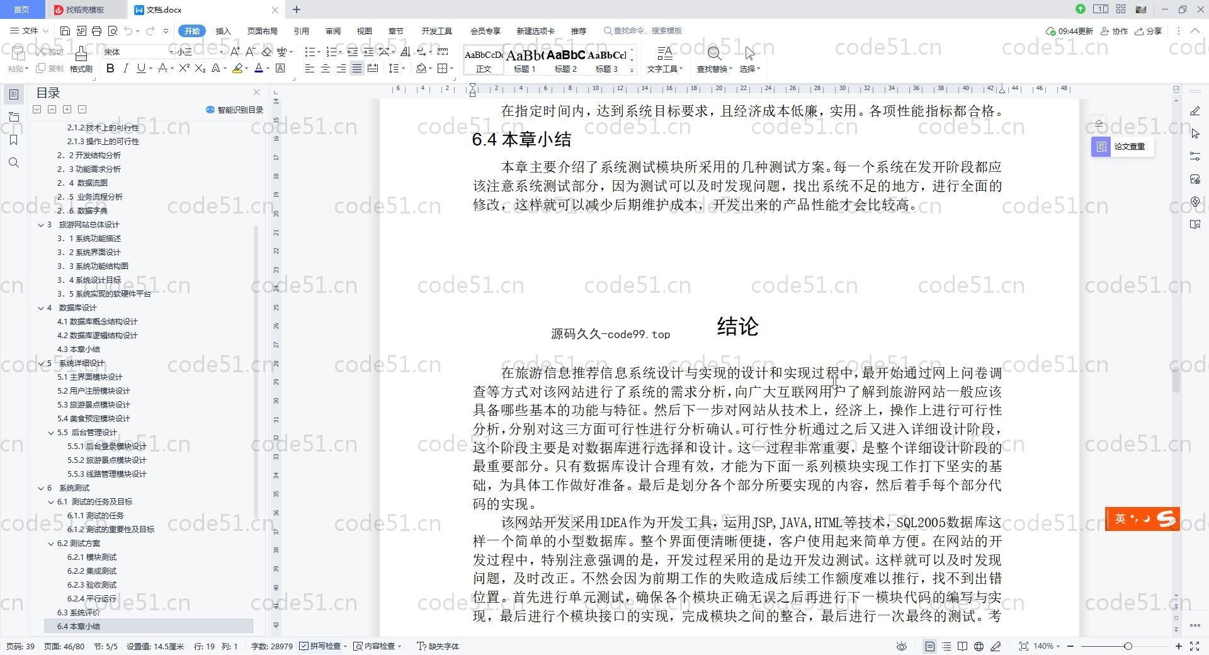Switch to reading view (book icon)
1209x655 pixels.
click(963, 646)
